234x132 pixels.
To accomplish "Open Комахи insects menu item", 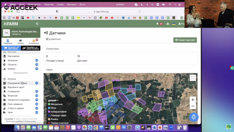I will (11, 69).
